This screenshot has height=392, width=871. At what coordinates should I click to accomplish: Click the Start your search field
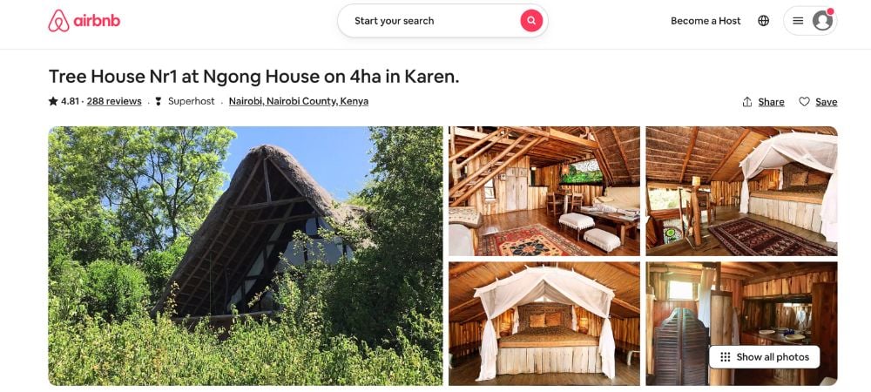[x=442, y=21]
